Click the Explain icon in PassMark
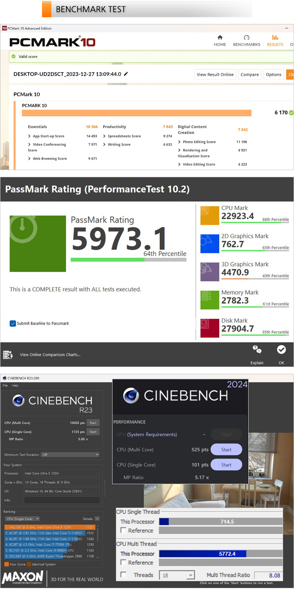Image resolution: width=294 pixels, height=590 pixels. pos(257,350)
